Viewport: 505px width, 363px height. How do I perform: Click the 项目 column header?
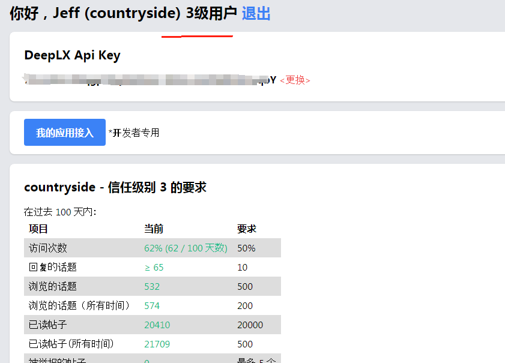click(38, 229)
